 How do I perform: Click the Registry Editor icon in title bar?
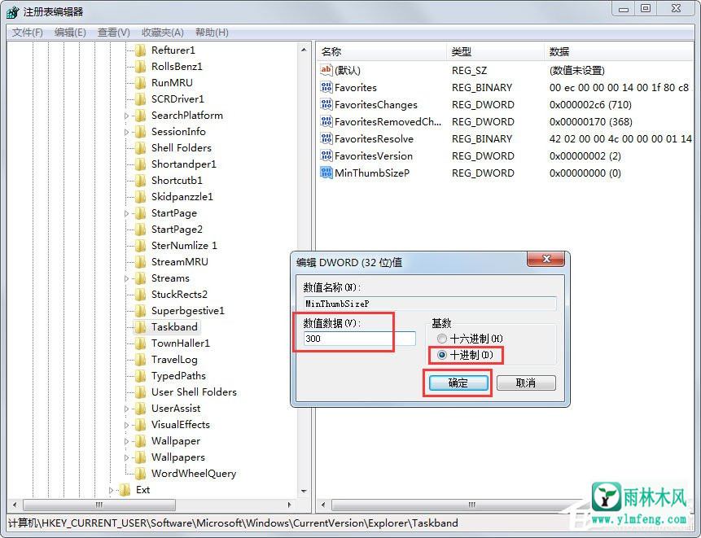tap(11, 10)
